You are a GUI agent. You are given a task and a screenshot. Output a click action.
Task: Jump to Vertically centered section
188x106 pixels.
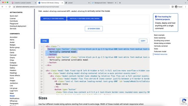click(161, 46)
